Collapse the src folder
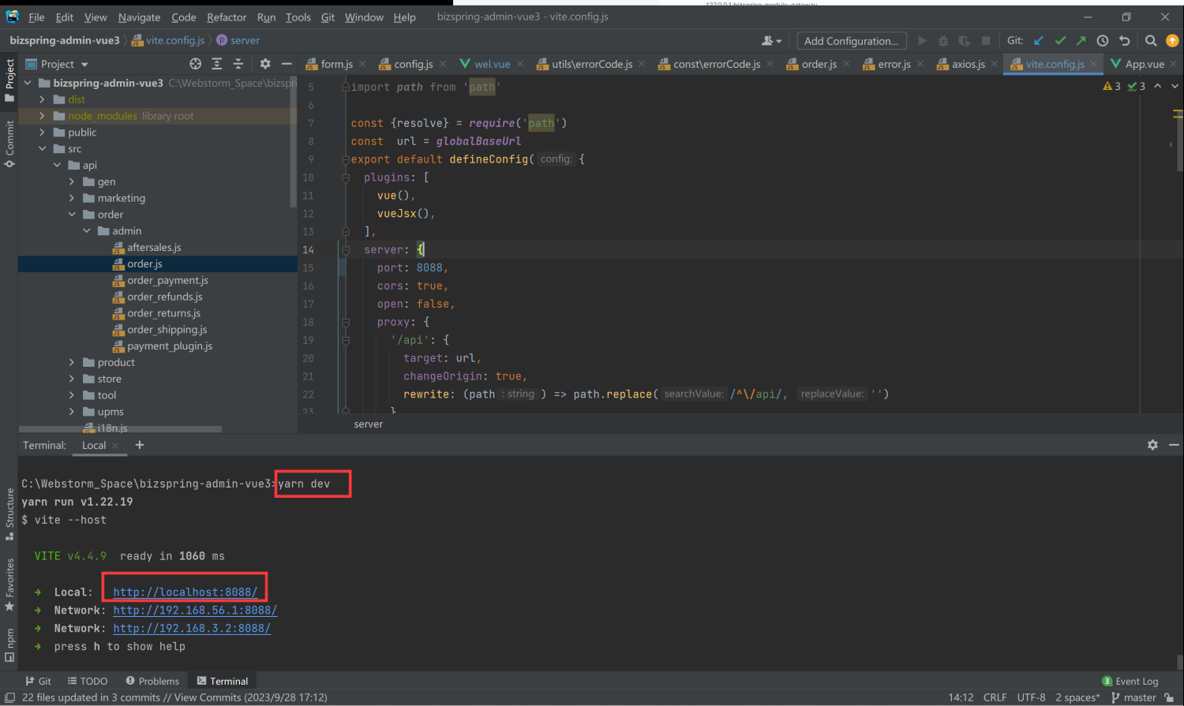Screen dimensions: 1184x706 click(x=43, y=149)
